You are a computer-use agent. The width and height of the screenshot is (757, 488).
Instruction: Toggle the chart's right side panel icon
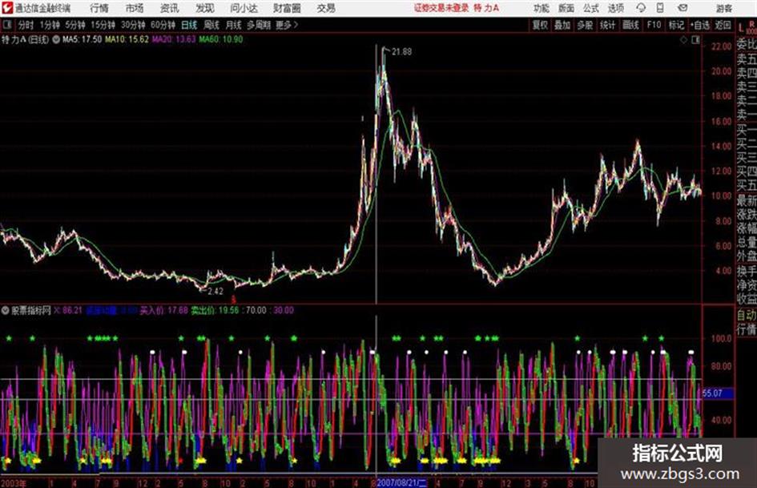695,40
